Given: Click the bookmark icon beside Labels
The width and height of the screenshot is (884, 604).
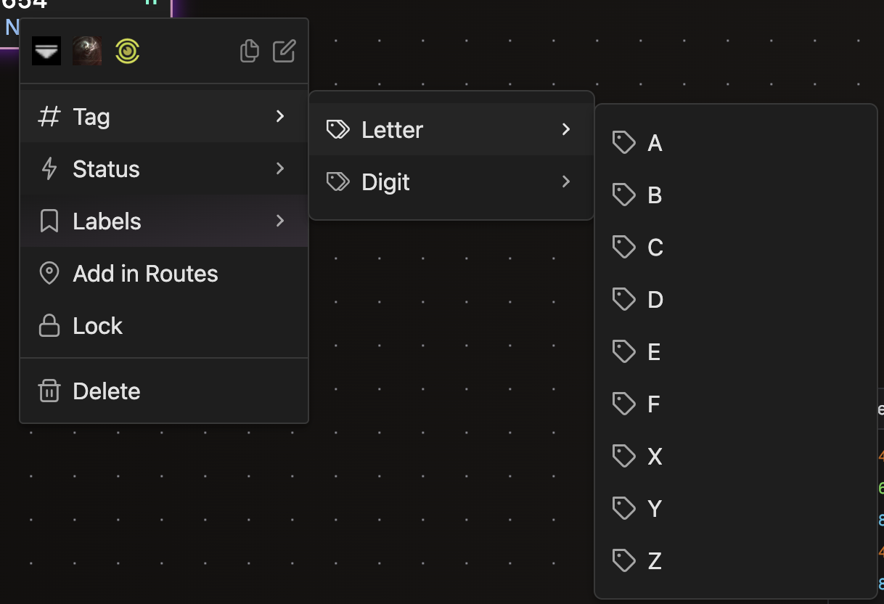Looking at the screenshot, I should [x=49, y=221].
